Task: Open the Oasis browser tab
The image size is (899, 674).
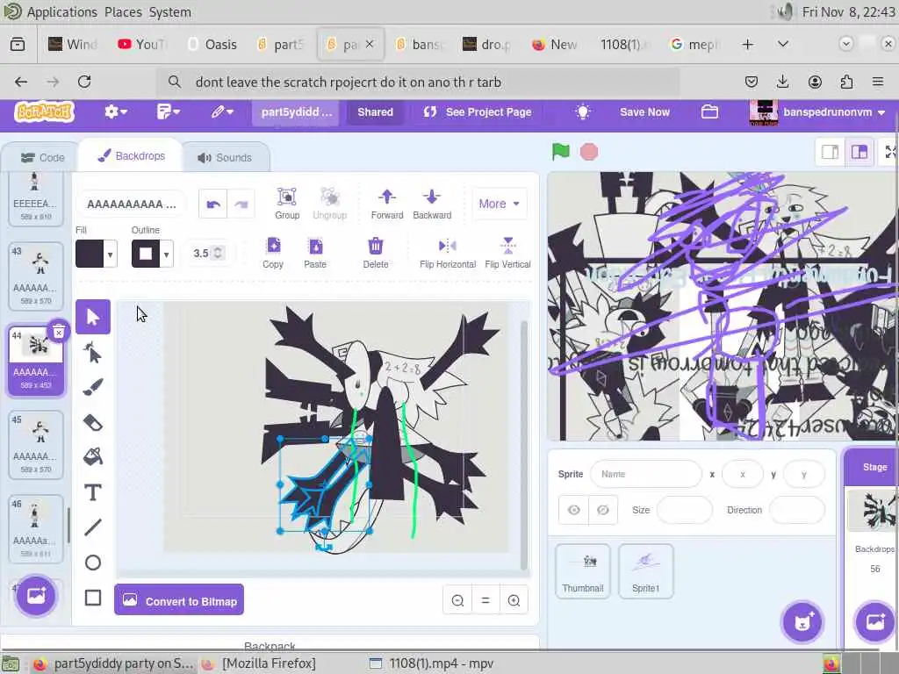Action: (x=212, y=44)
